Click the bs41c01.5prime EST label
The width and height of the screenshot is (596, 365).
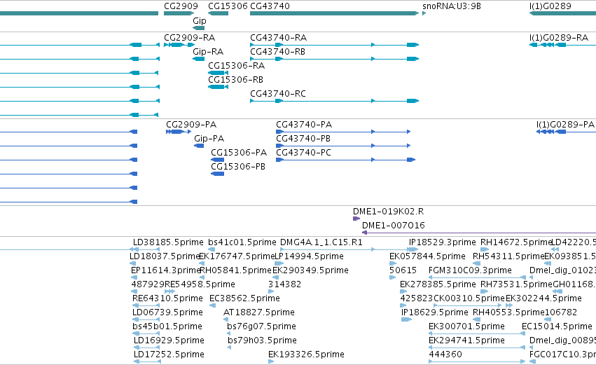242,242
